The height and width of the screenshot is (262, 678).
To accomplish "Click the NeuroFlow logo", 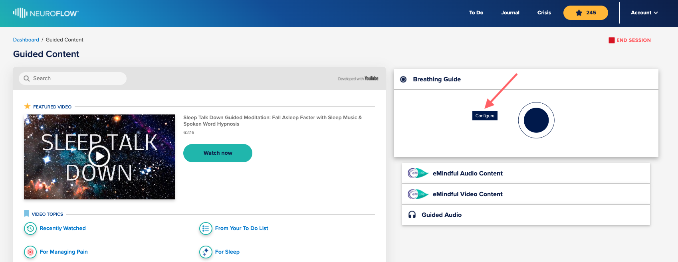I will tap(46, 13).
